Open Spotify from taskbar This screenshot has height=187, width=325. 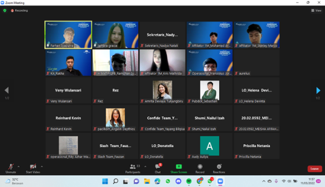pyautogui.click(x=189, y=181)
